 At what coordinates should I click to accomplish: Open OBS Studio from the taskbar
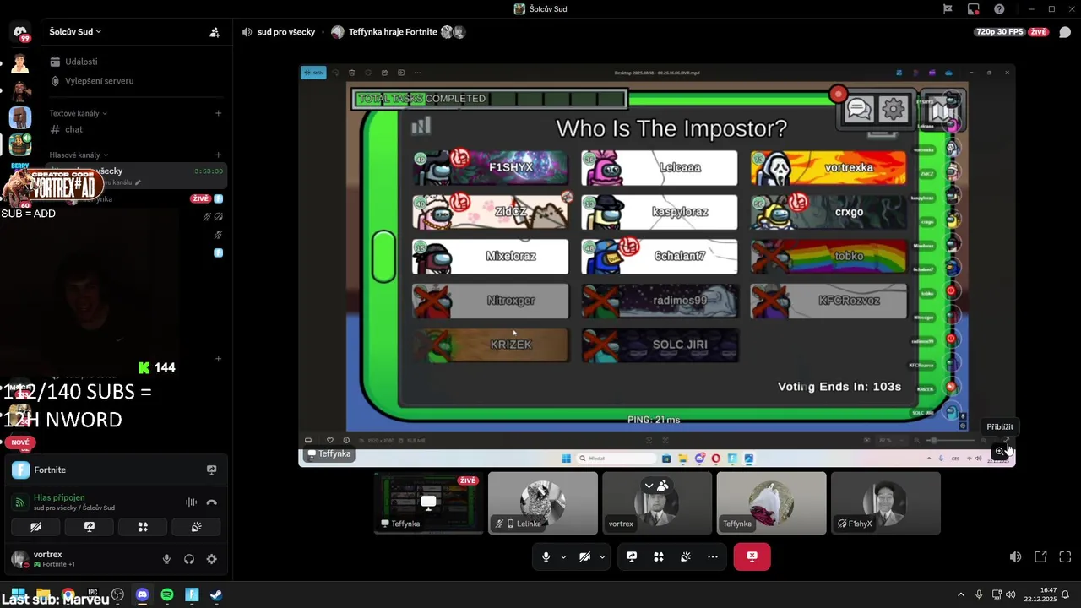pos(117,595)
